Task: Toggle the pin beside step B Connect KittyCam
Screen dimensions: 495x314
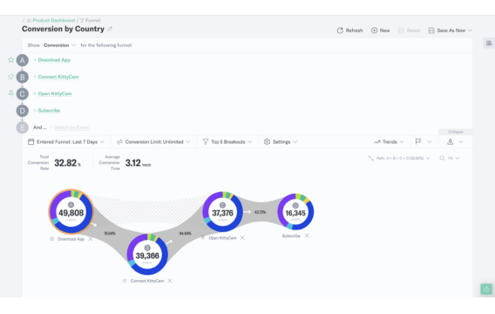Action: pyautogui.click(x=10, y=77)
